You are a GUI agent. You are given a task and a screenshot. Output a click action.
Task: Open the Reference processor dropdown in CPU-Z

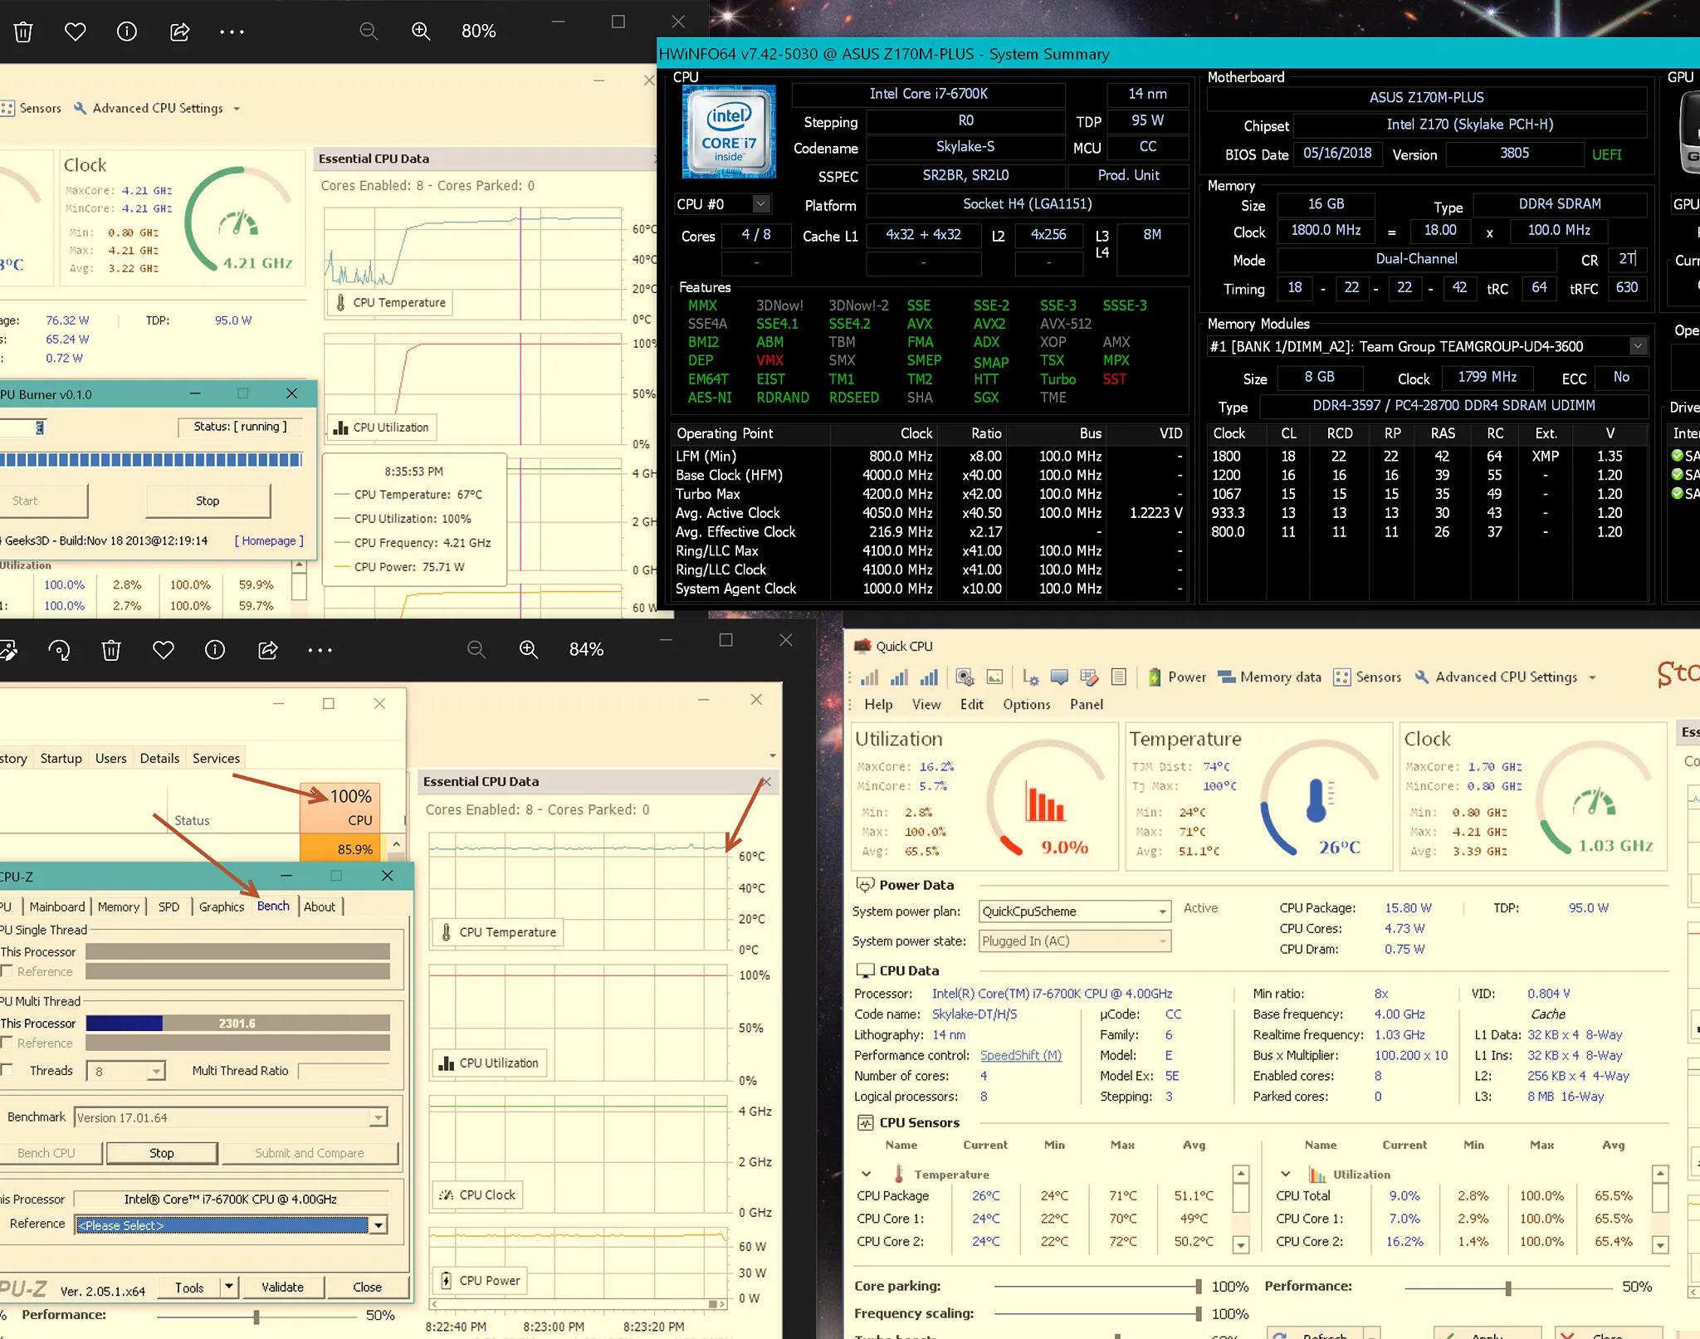coord(379,1225)
